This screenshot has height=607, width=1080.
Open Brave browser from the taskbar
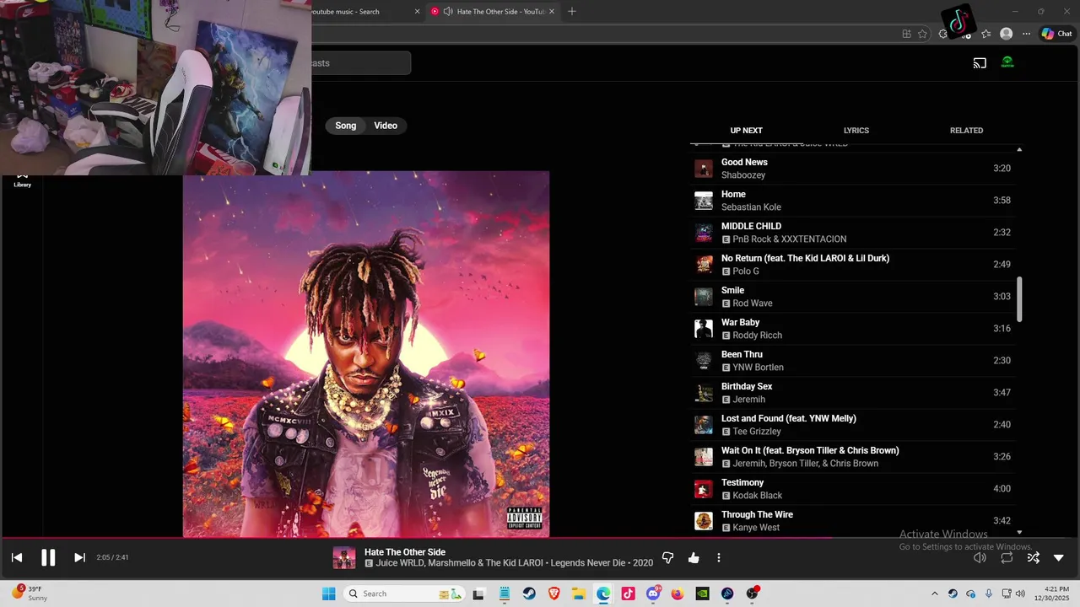tap(553, 594)
